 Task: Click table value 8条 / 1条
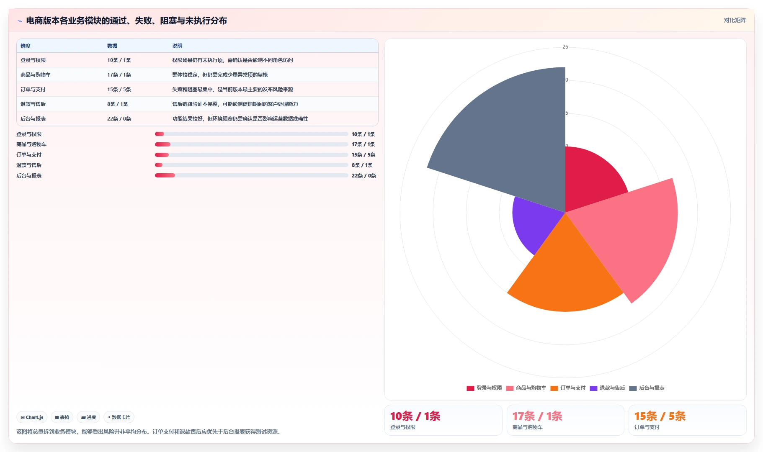(x=118, y=104)
